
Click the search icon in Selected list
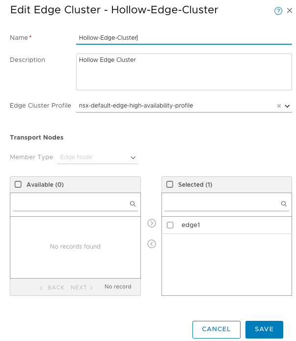click(x=284, y=203)
